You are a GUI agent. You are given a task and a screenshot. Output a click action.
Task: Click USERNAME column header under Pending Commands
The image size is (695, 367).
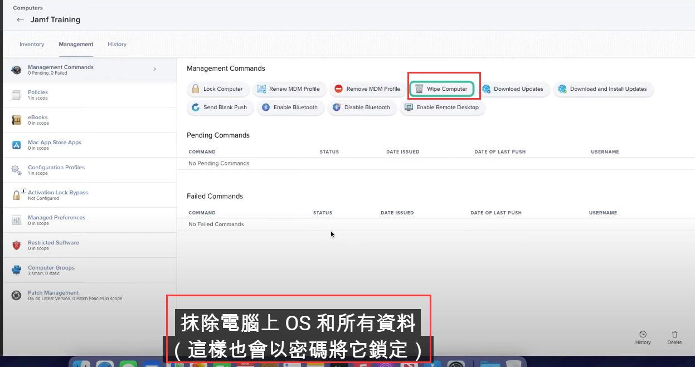605,152
